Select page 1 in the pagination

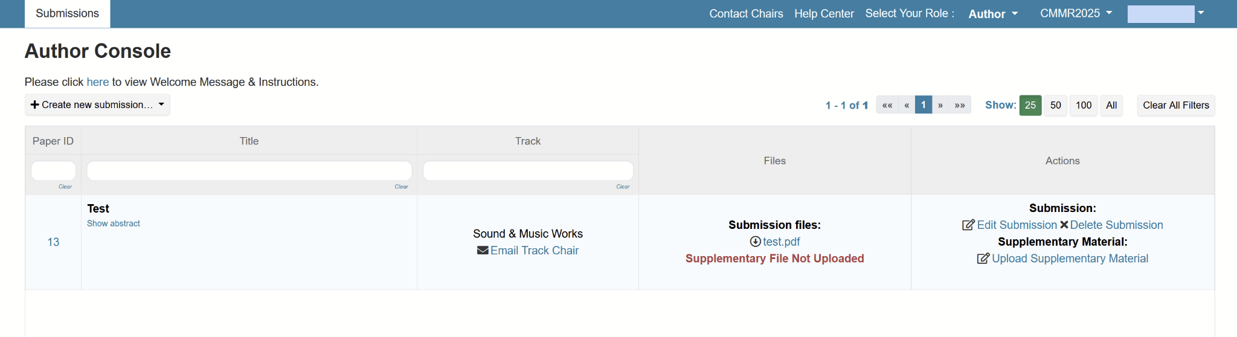(924, 105)
